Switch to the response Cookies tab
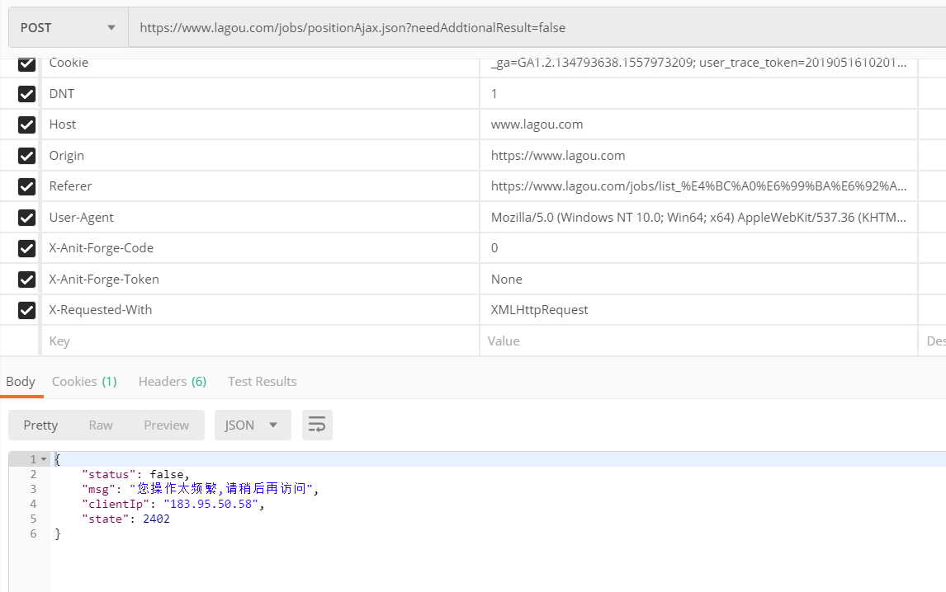 (x=84, y=381)
